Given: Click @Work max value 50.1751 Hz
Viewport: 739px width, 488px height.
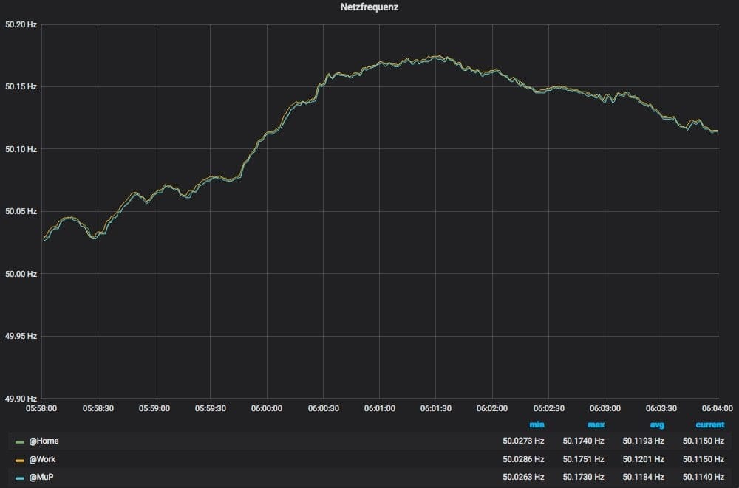Looking at the screenshot, I should pos(583,459).
